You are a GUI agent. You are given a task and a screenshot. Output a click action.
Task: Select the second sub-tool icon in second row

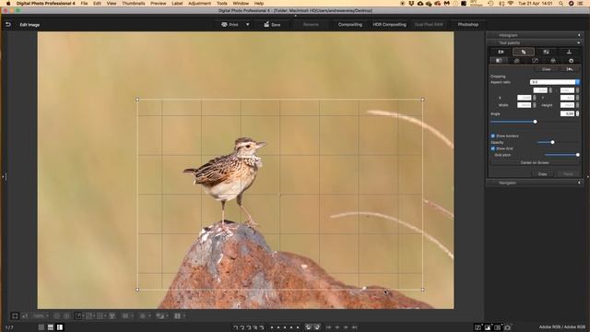pos(517,61)
